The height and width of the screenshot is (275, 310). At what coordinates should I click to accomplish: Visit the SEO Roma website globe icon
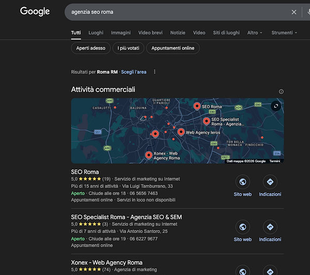pyautogui.click(x=242, y=182)
